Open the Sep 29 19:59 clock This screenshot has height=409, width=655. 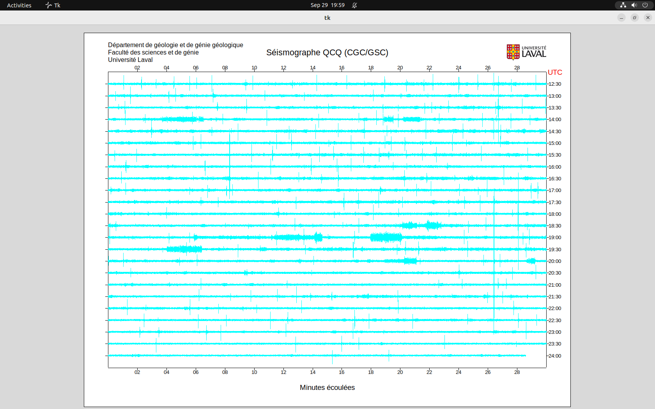327,5
